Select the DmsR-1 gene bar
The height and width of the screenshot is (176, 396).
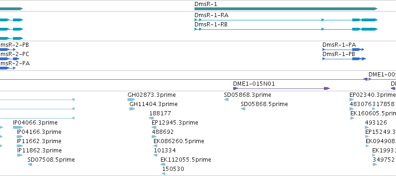[286, 9]
